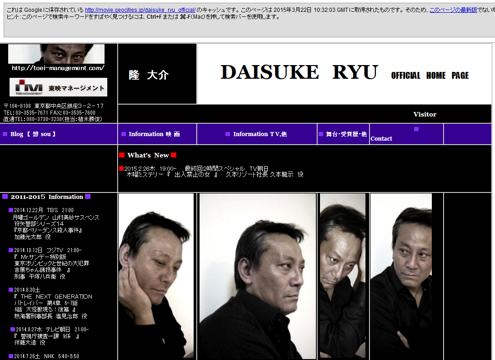Open the 舞台・受賞歴・他 menu item
The height and width of the screenshot is (360, 495).
pos(346,134)
